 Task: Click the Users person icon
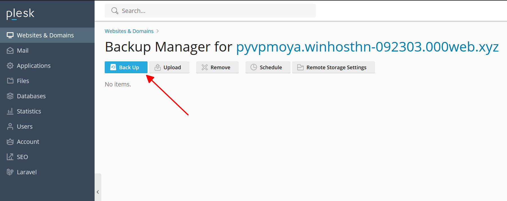[x=10, y=126]
